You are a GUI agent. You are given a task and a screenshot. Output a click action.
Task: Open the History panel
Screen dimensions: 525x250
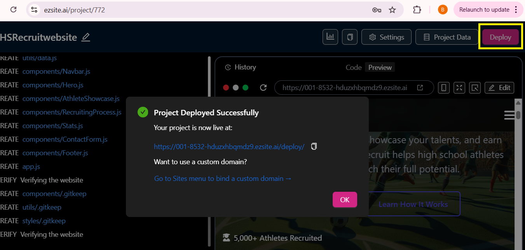coord(241,68)
